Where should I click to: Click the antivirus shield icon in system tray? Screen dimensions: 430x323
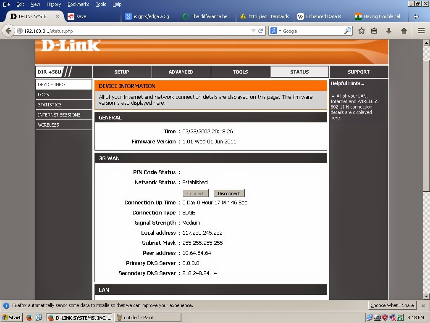385,318
